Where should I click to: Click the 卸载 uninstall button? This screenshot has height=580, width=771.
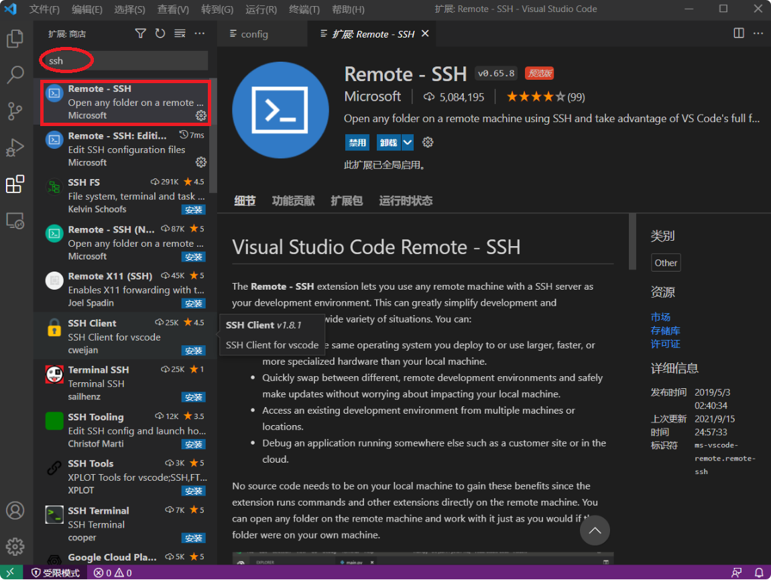pos(389,143)
